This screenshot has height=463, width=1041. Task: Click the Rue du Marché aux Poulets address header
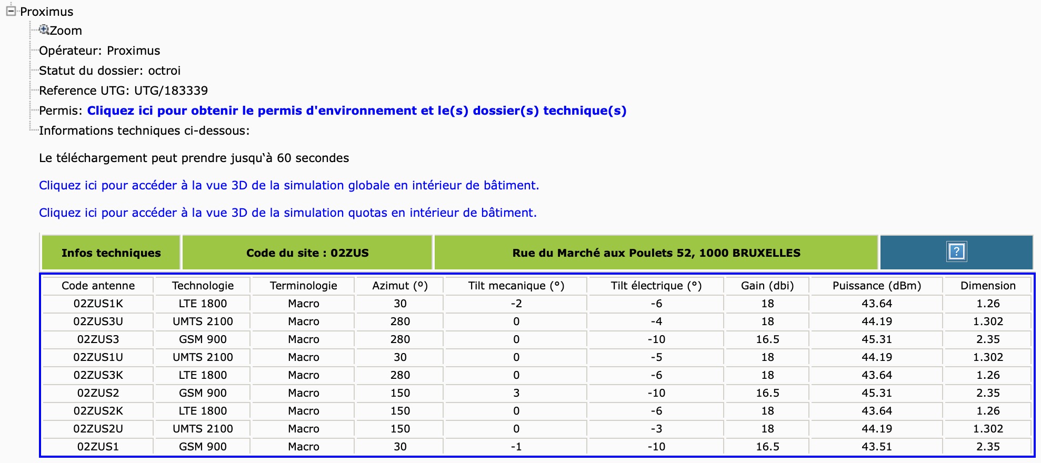tap(656, 253)
